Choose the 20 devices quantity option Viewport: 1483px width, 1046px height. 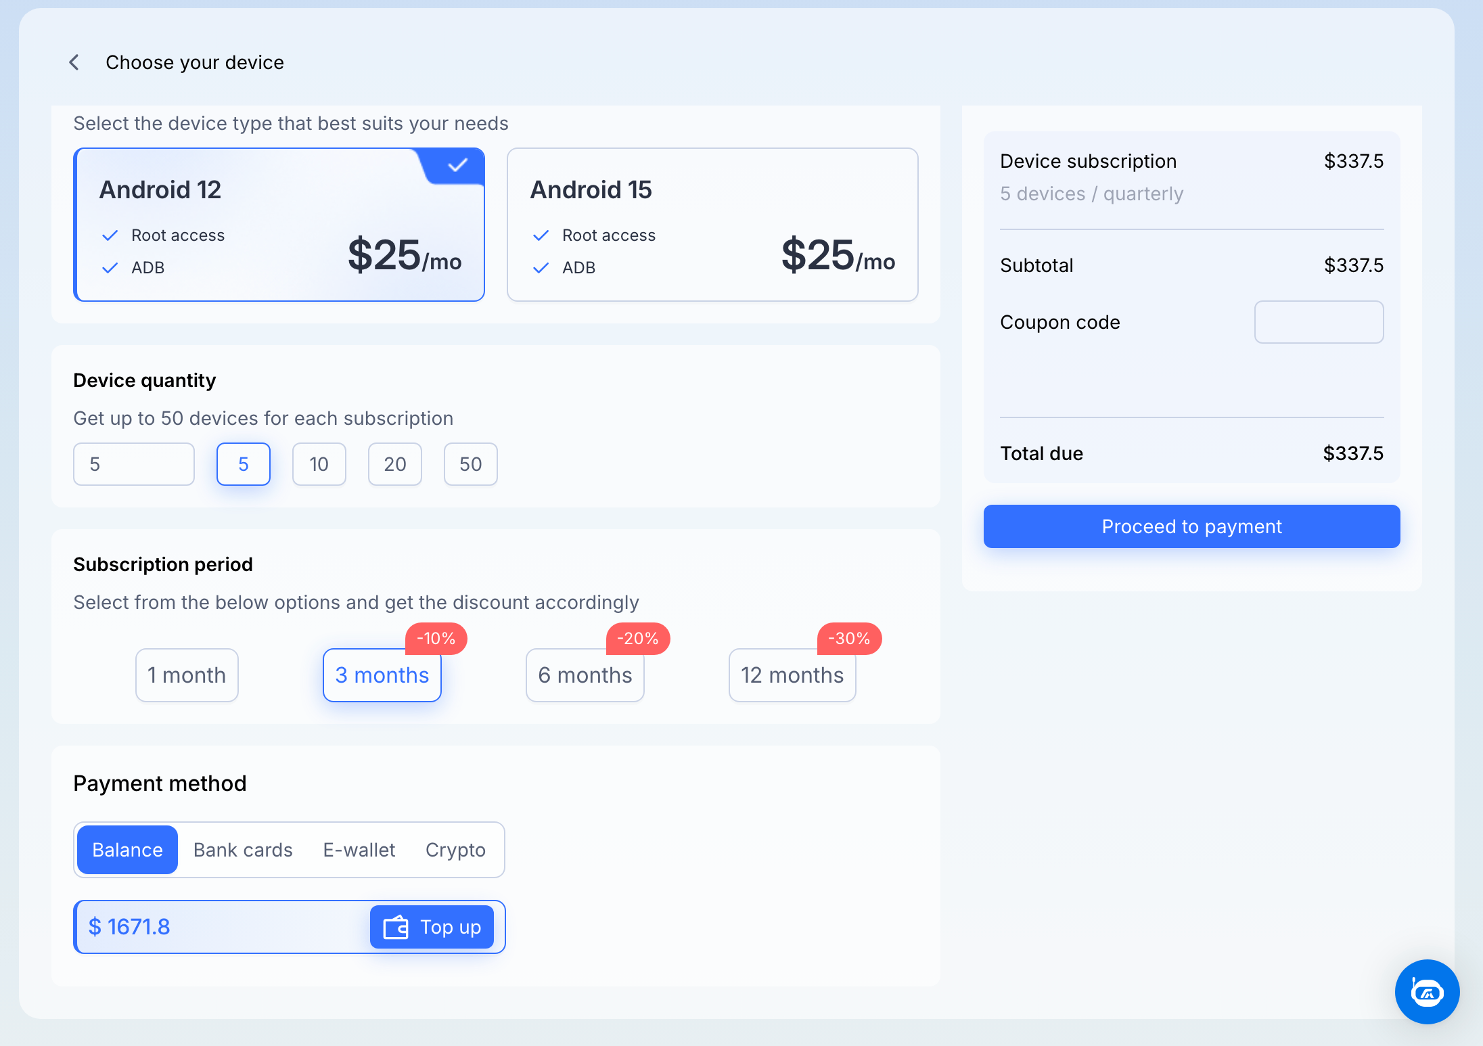click(395, 464)
